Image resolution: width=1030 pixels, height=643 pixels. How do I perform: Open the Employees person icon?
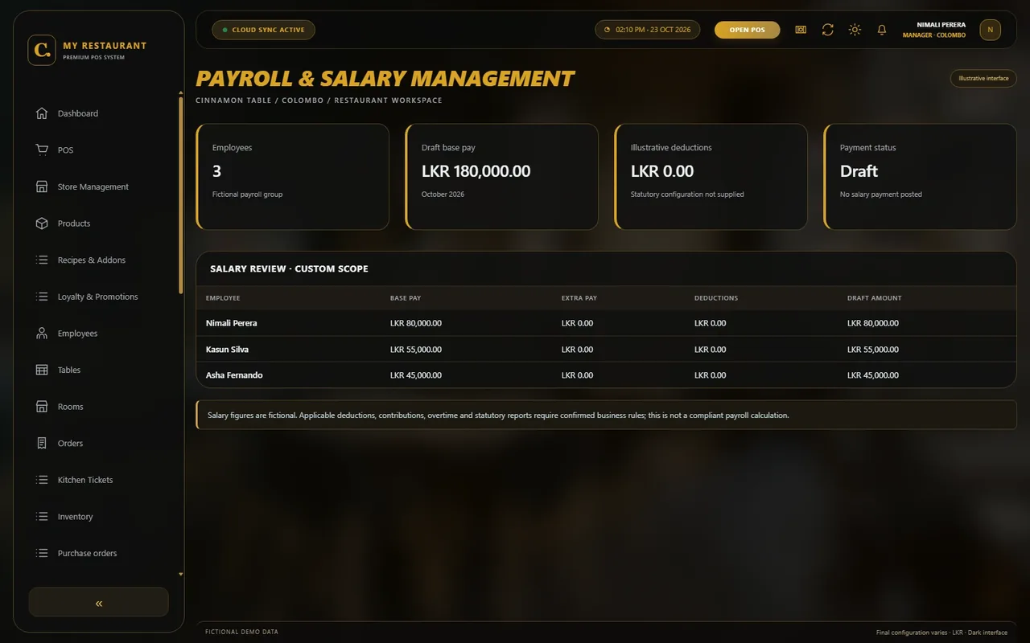tap(42, 334)
